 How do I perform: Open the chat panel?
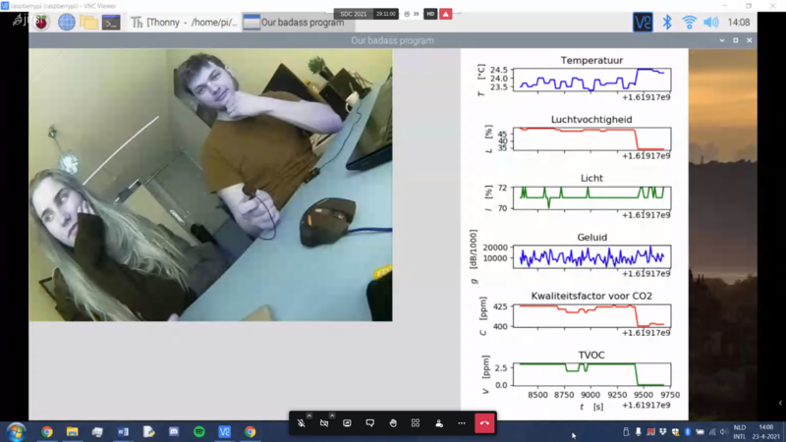[x=369, y=423]
